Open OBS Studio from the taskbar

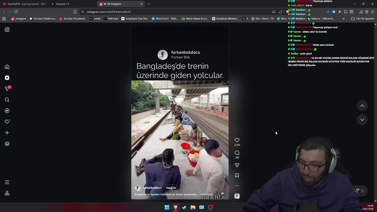(x=210, y=207)
